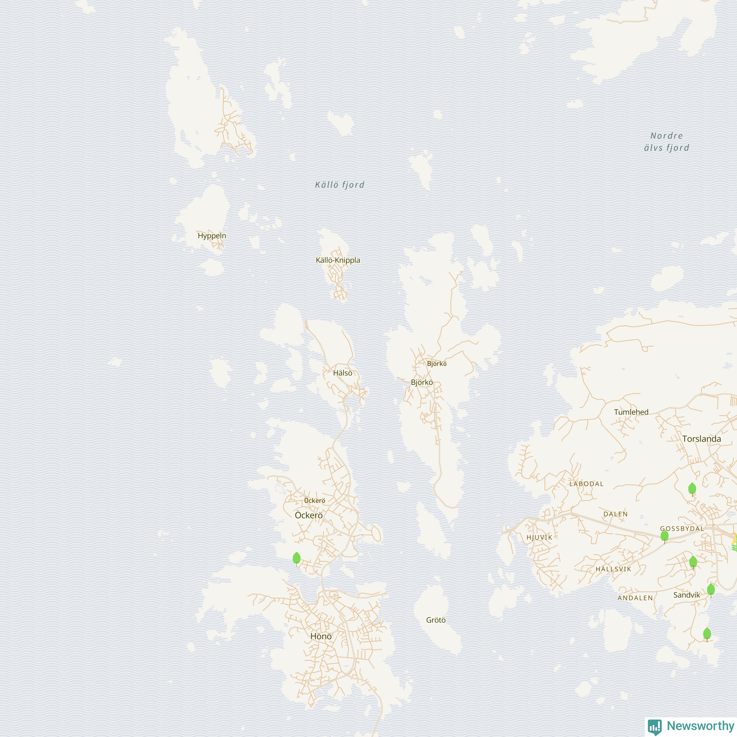This screenshot has width=737, height=737.
Task: Select the Källö-Knippla place label
Action: 338,260
